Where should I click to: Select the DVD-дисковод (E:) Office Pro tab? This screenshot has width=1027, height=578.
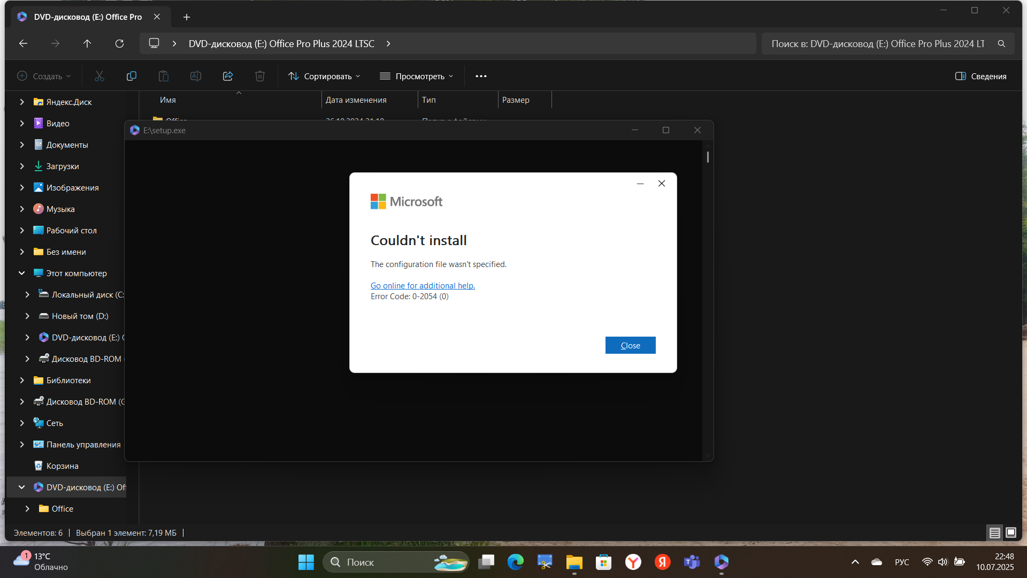coord(88,17)
